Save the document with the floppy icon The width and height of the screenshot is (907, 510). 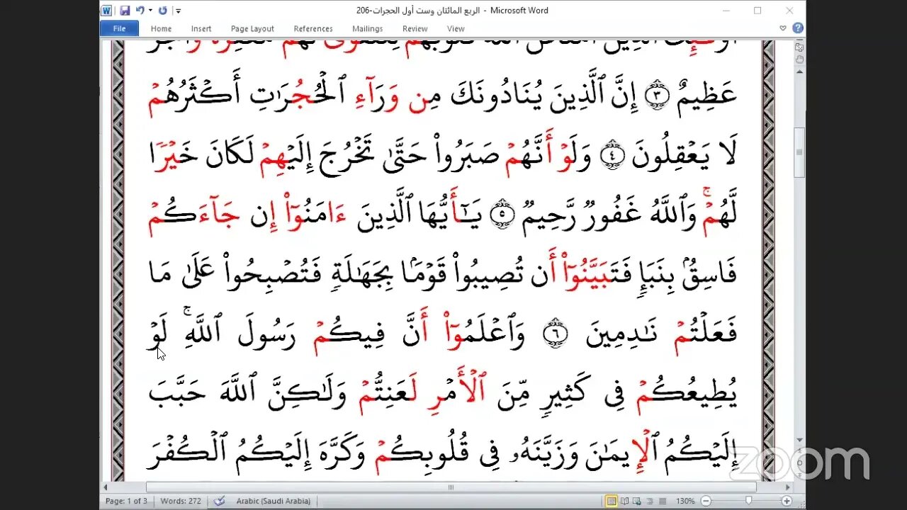click(125, 11)
